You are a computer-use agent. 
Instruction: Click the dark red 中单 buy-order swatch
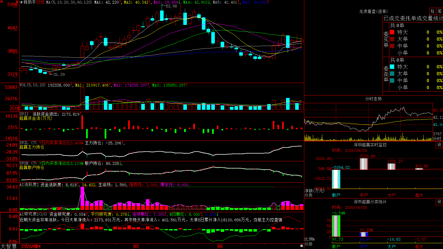click(392, 46)
